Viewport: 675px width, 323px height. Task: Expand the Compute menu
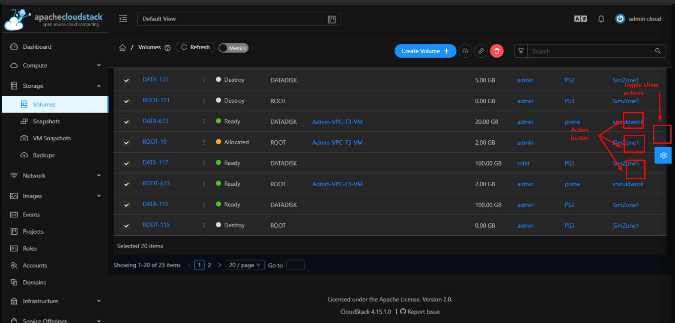coord(55,65)
